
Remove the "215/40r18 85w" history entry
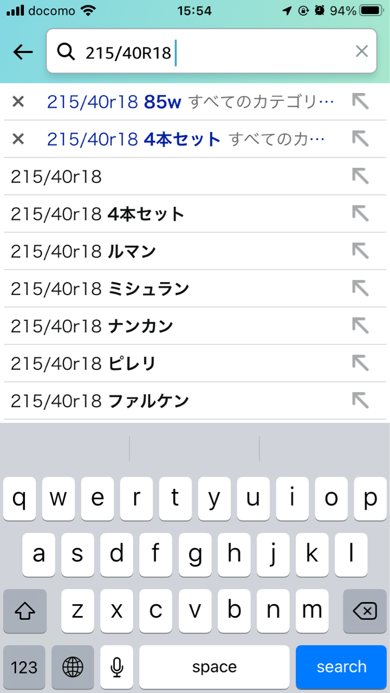[18, 101]
